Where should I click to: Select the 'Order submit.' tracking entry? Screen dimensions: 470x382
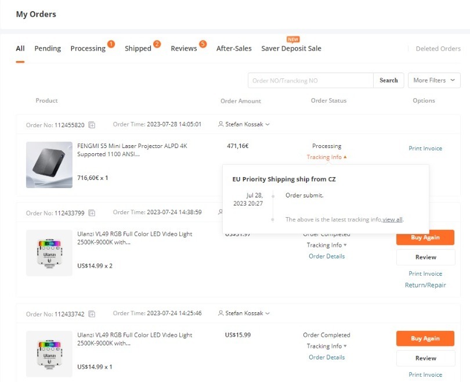305,196
